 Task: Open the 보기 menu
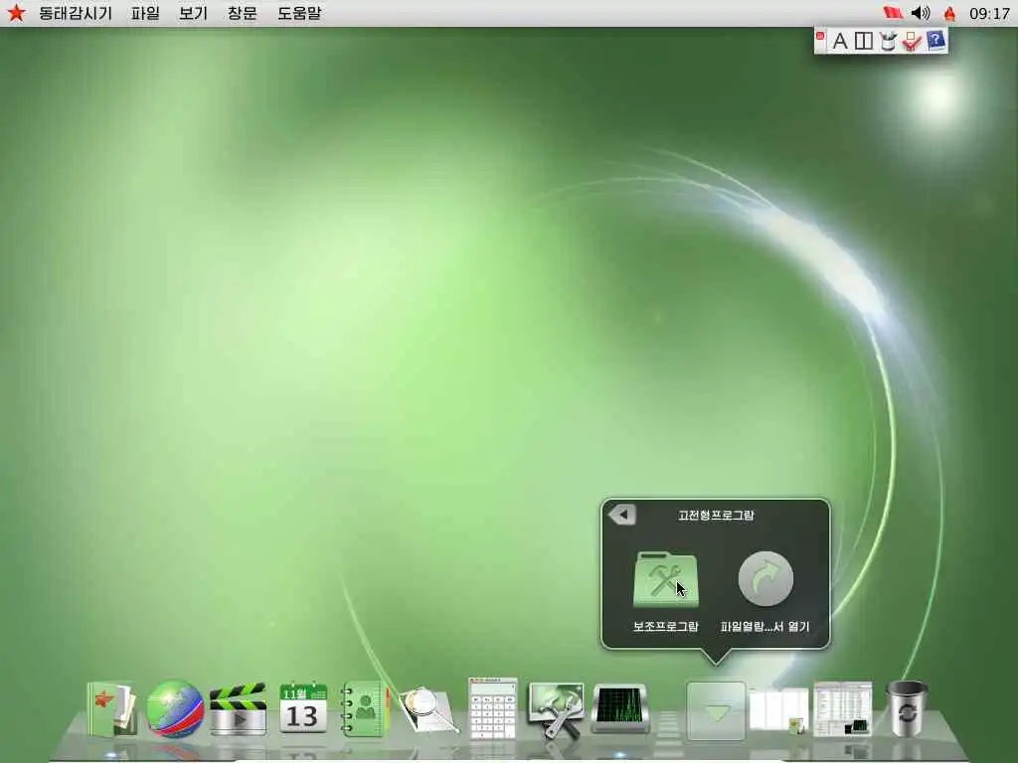point(194,13)
